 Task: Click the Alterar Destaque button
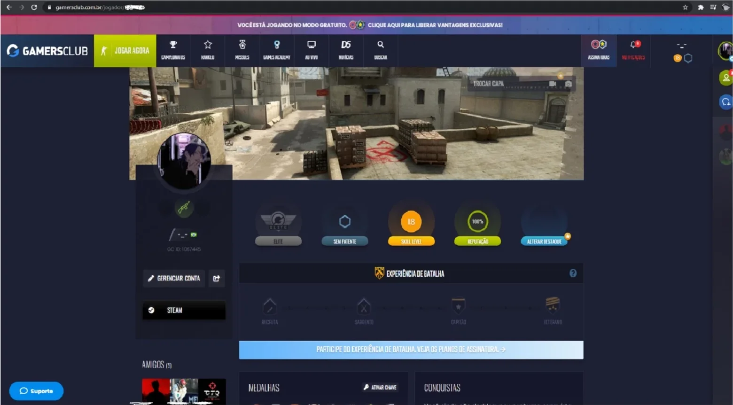(544, 241)
